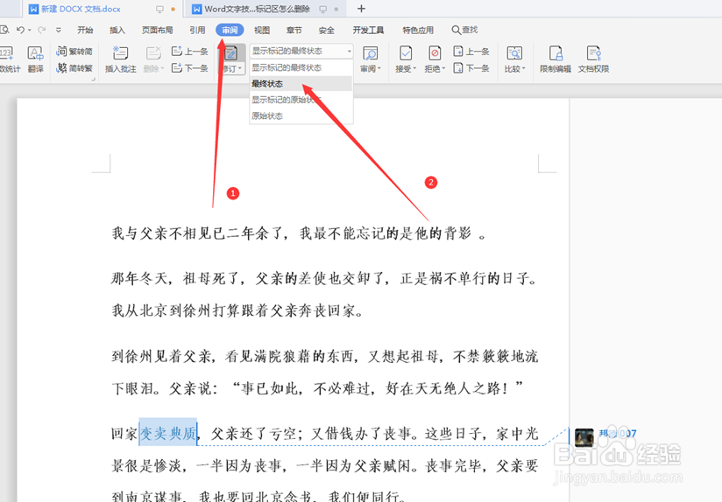Click the display icon on Word文字技 tab

[x=323, y=10]
